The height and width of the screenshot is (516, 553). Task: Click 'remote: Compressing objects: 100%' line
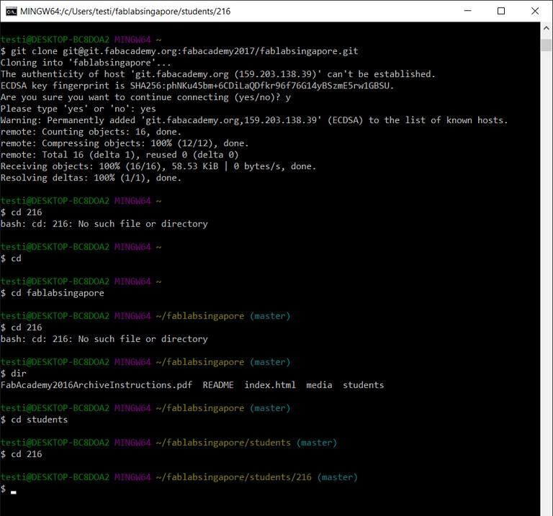click(x=125, y=143)
